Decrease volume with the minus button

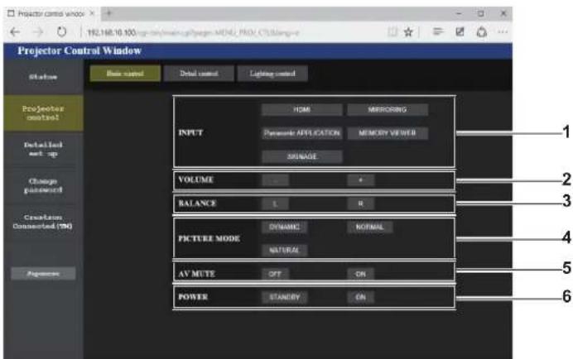275,180
